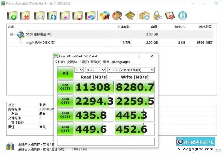The image size is (223, 155).
Task: Click the green All benchmark button
Action: click(x=65, y=73)
